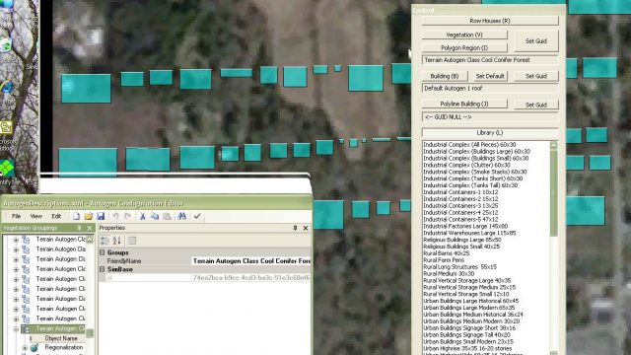The height and width of the screenshot is (355, 631).
Task: Select Rural Barns 40x25
Action: 447,253
